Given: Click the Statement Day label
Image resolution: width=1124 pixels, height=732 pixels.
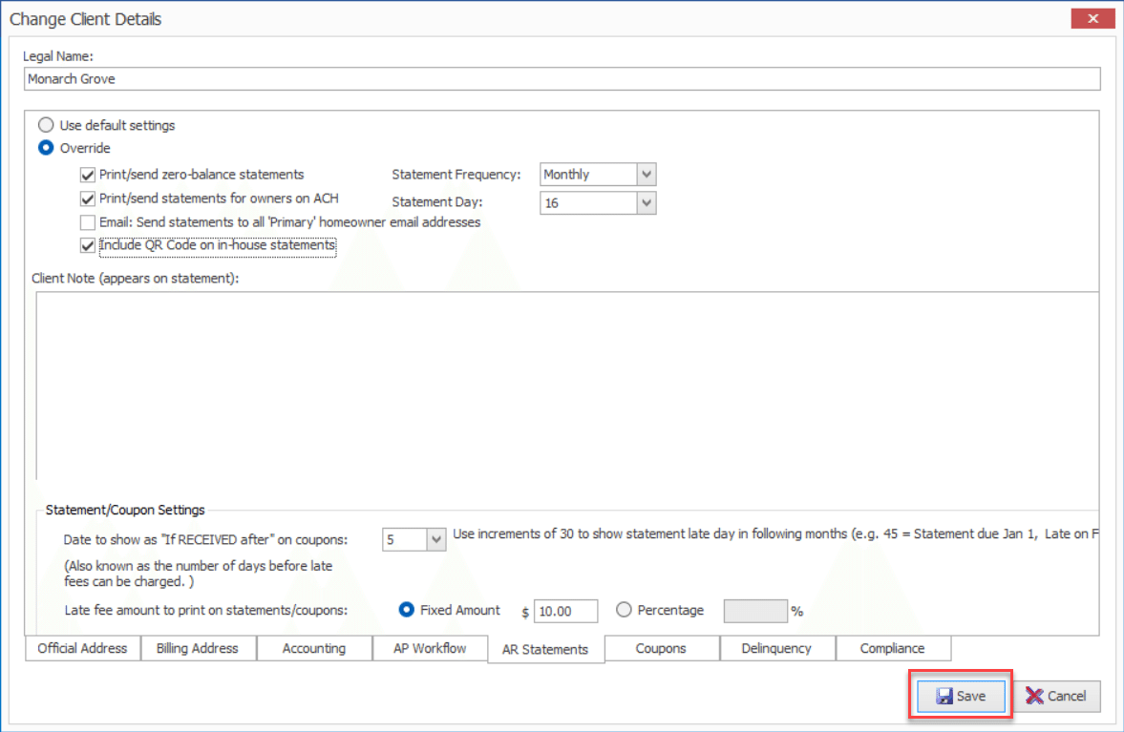Looking at the screenshot, I should click(437, 202).
